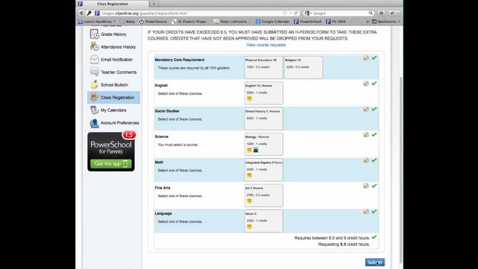478x269 pixels.
Task: Click the PowerSchool for Parents banner
Action: pyautogui.click(x=111, y=152)
